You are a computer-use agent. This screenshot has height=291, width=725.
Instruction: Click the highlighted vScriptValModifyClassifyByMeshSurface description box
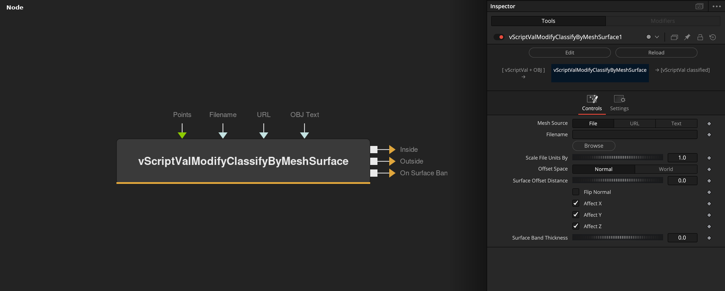tap(600, 73)
